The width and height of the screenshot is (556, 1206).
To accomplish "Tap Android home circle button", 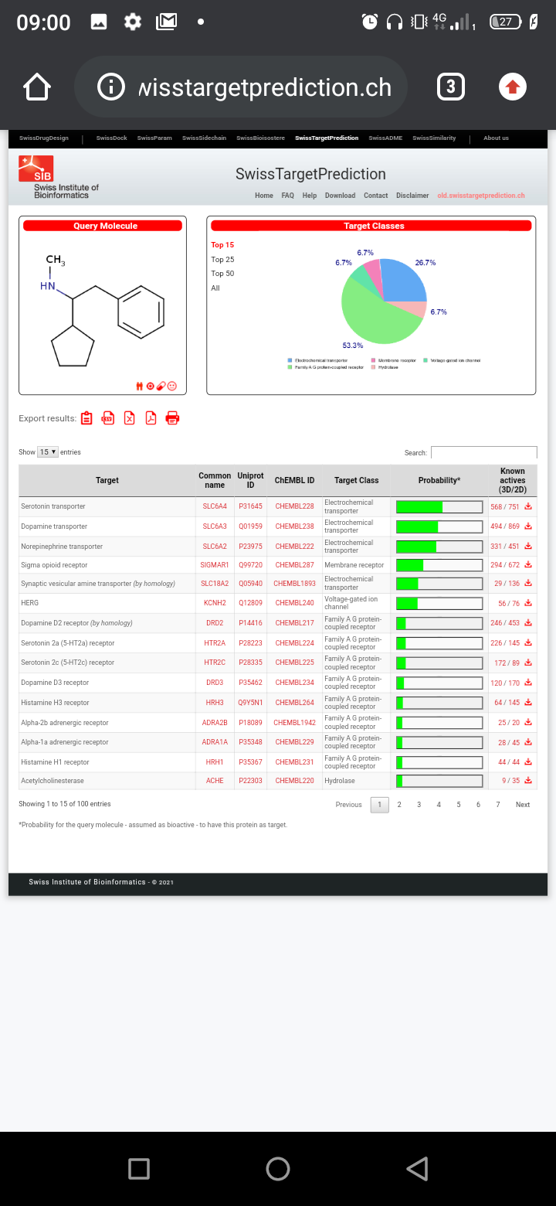I will [278, 1168].
